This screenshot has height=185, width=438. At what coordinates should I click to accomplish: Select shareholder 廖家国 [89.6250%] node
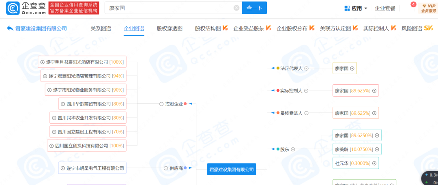pos(357,135)
